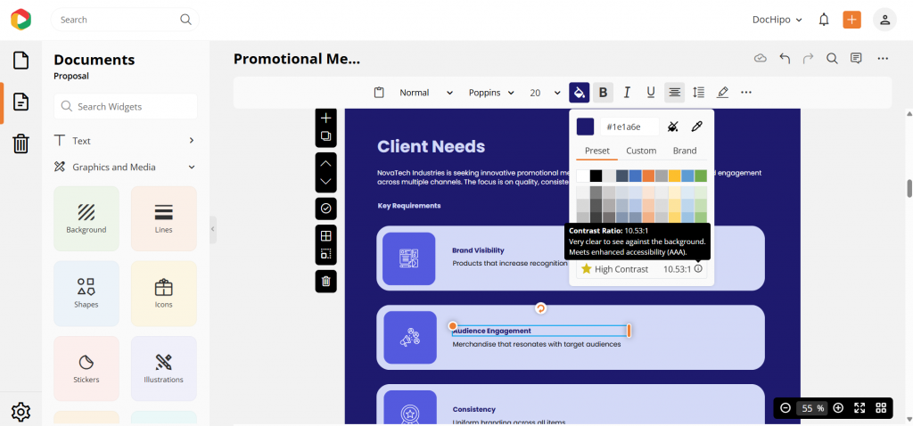913x426 pixels.
Task: Select the Documents icon in left sidebar
Action: (x=21, y=102)
